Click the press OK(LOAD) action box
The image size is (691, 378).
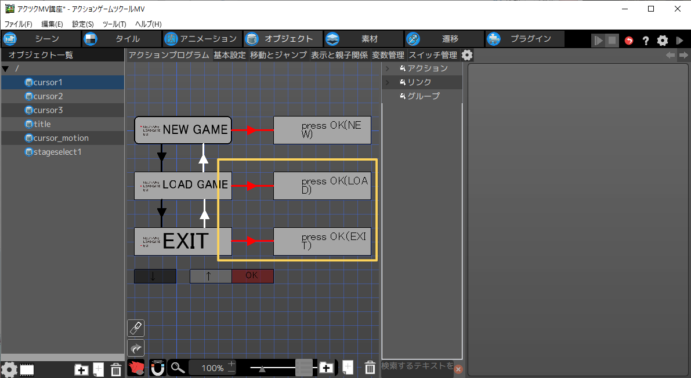click(322, 186)
